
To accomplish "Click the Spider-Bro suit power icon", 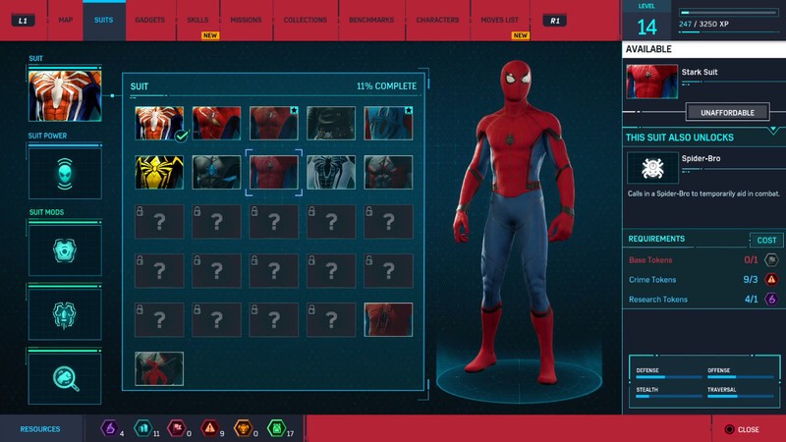I will [652, 168].
